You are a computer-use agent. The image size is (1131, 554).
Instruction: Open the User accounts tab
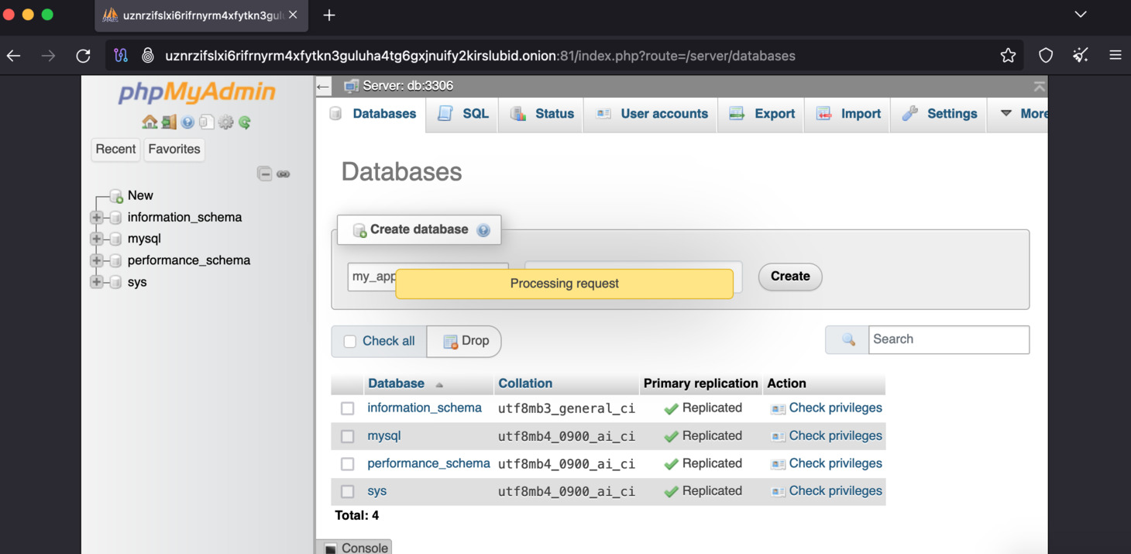652,114
